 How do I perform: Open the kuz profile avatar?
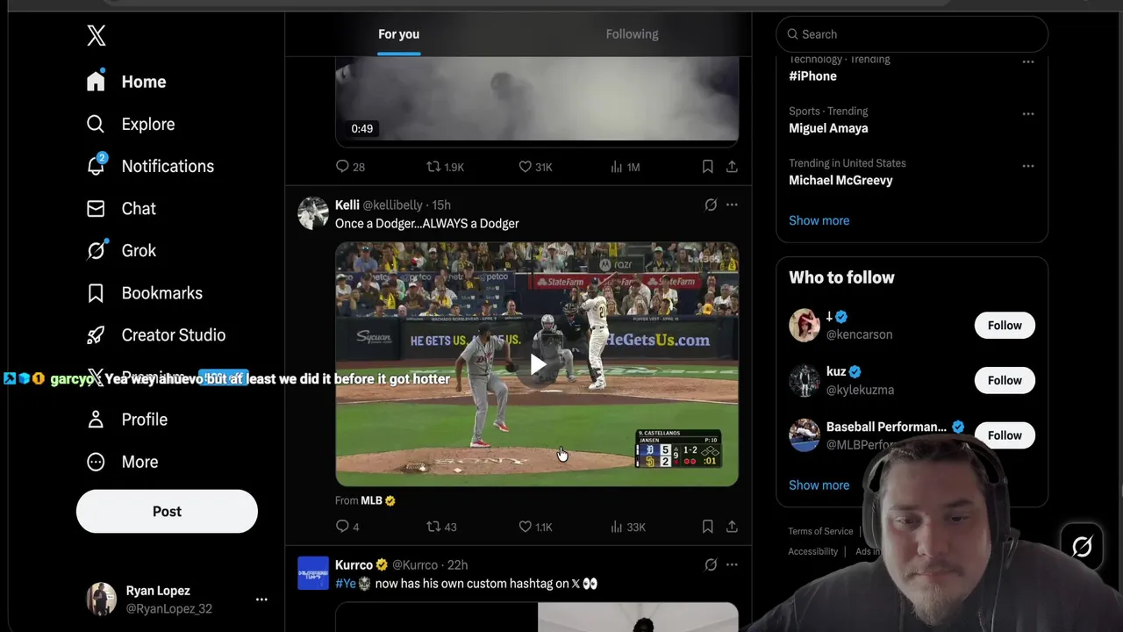(x=805, y=380)
